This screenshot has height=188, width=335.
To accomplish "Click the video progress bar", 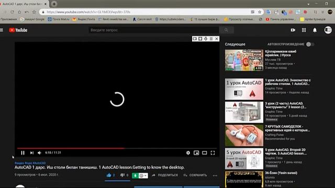I will 117,148.
